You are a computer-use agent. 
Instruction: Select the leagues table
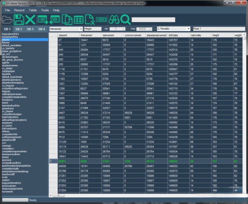(6, 91)
